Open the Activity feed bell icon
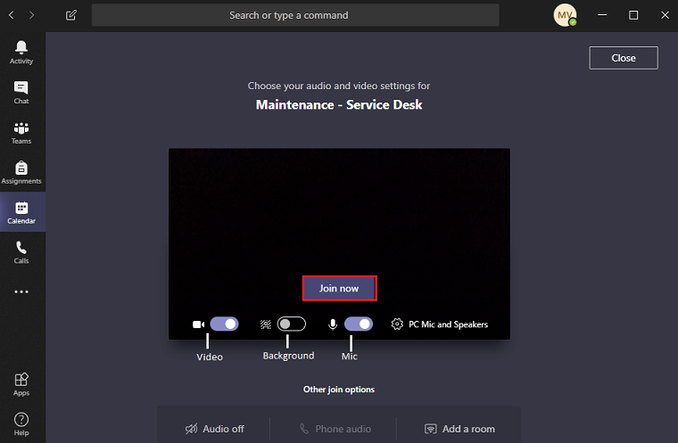 point(21,52)
